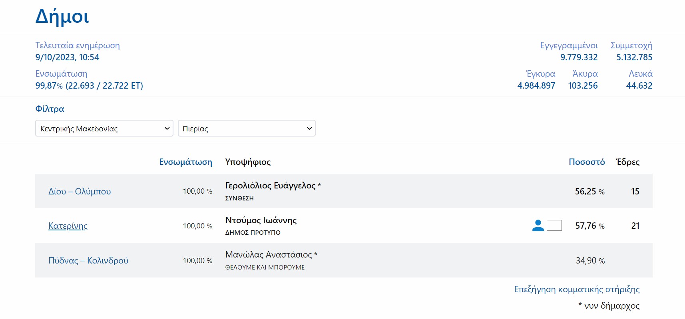685x319 pixels.
Task: Sort by the Ποσοστό column header
Action: (x=586, y=162)
